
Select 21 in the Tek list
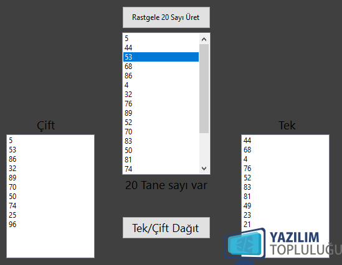pos(285,225)
